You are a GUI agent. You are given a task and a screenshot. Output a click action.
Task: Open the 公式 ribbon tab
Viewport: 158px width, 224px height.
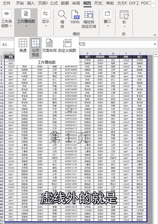[x=54, y=3]
